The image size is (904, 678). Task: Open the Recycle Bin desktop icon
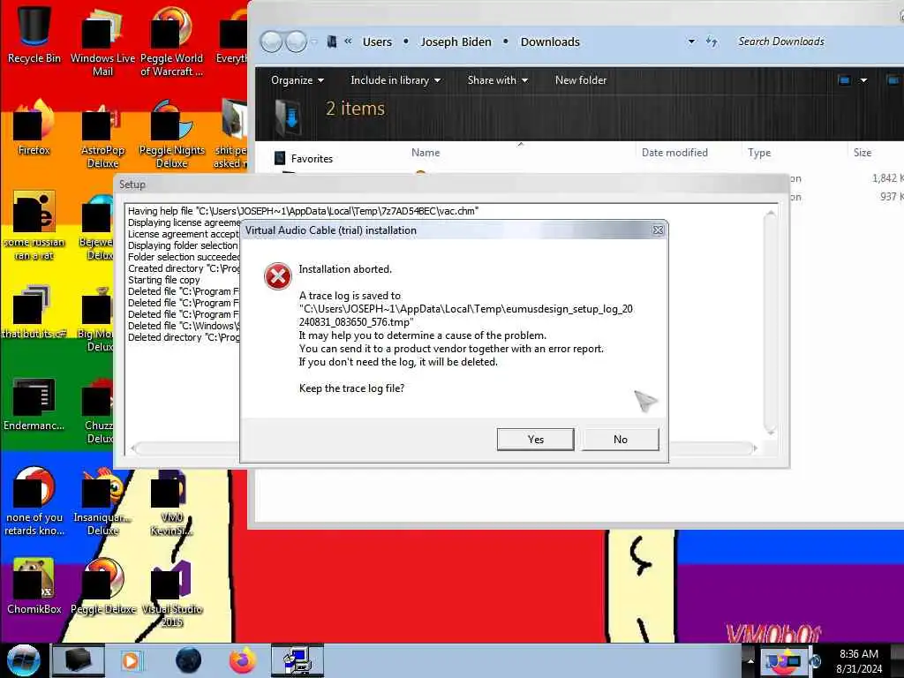pos(34,33)
